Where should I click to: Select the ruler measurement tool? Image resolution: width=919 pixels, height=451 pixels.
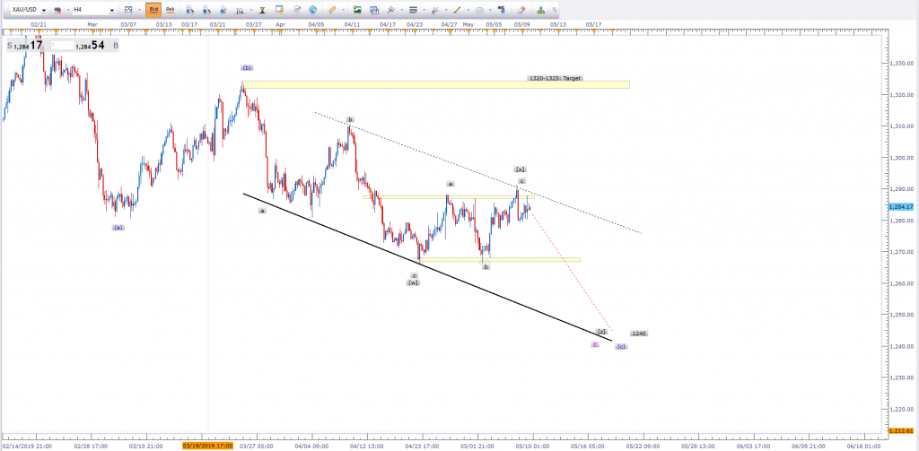332,9
